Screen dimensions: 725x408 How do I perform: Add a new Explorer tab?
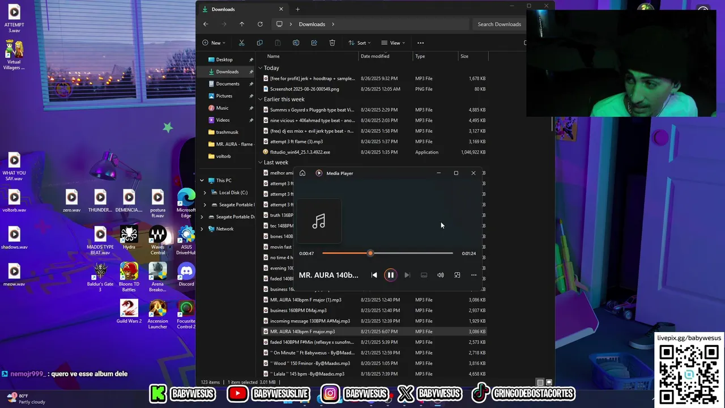(297, 9)
